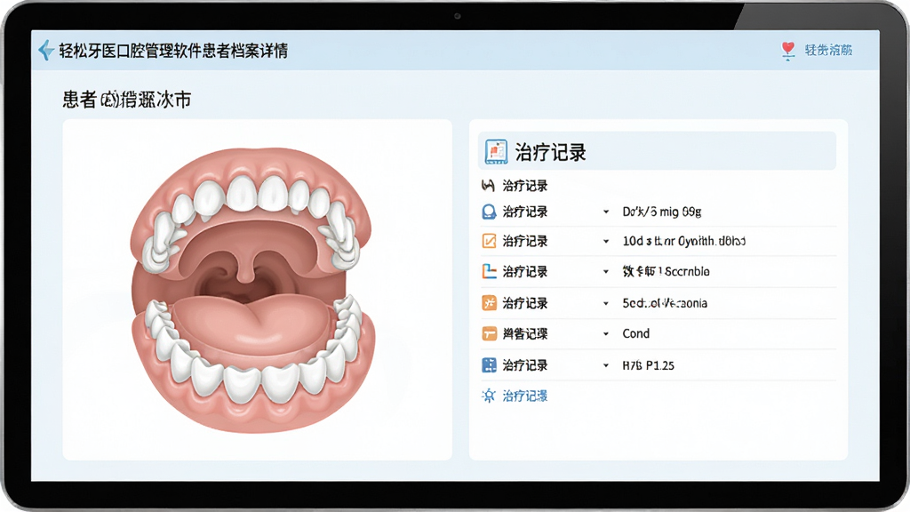Viewport: 910px width, 512px height.
Task: Open the blue 治疗记录 link at list bottom
Action: click(524, 396)
